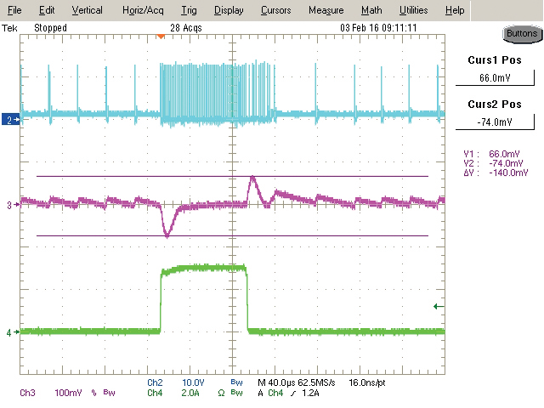Open the Measure menu
Image resolution: width=544 pixels, height=408 pixels.
326,10
